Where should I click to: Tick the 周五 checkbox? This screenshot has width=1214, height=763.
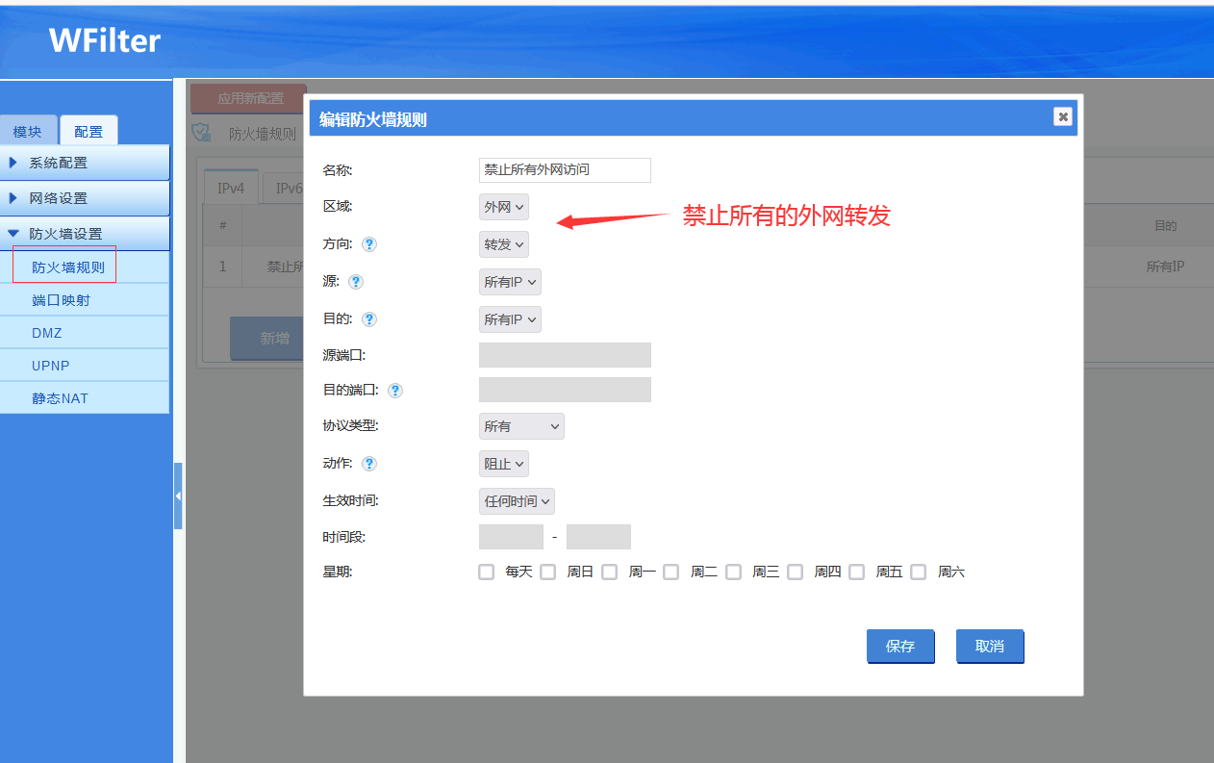(x=857, y=572)
